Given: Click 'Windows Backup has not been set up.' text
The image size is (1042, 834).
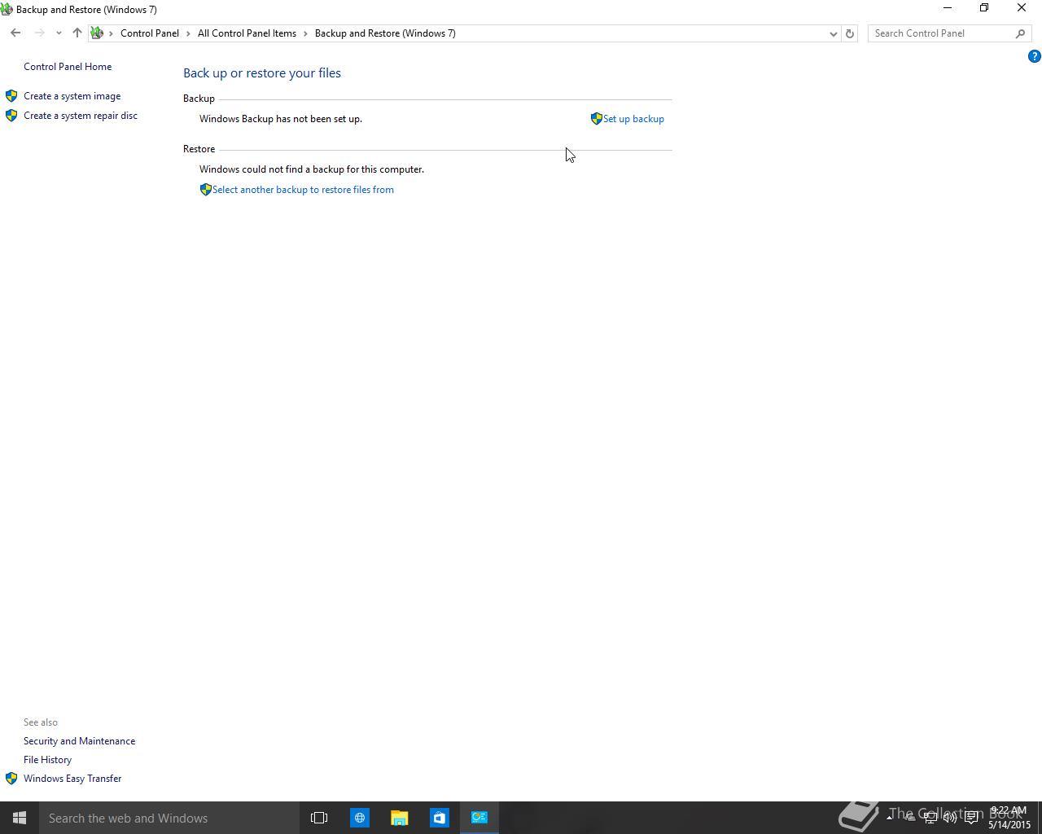Looking at the screenshot, I should pyautogui.click(x=281, y=119).
